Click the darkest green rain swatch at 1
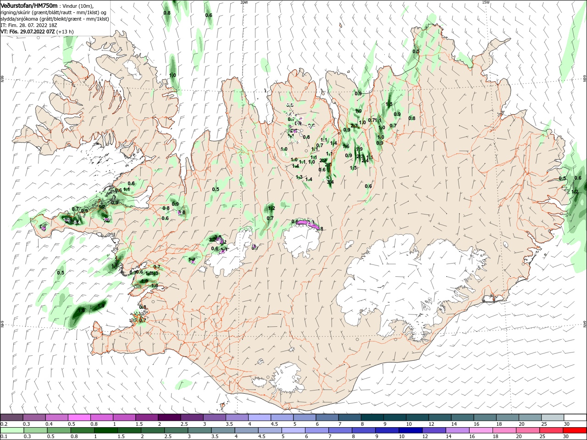The image size is (587, 440). (x=105, y=430)
